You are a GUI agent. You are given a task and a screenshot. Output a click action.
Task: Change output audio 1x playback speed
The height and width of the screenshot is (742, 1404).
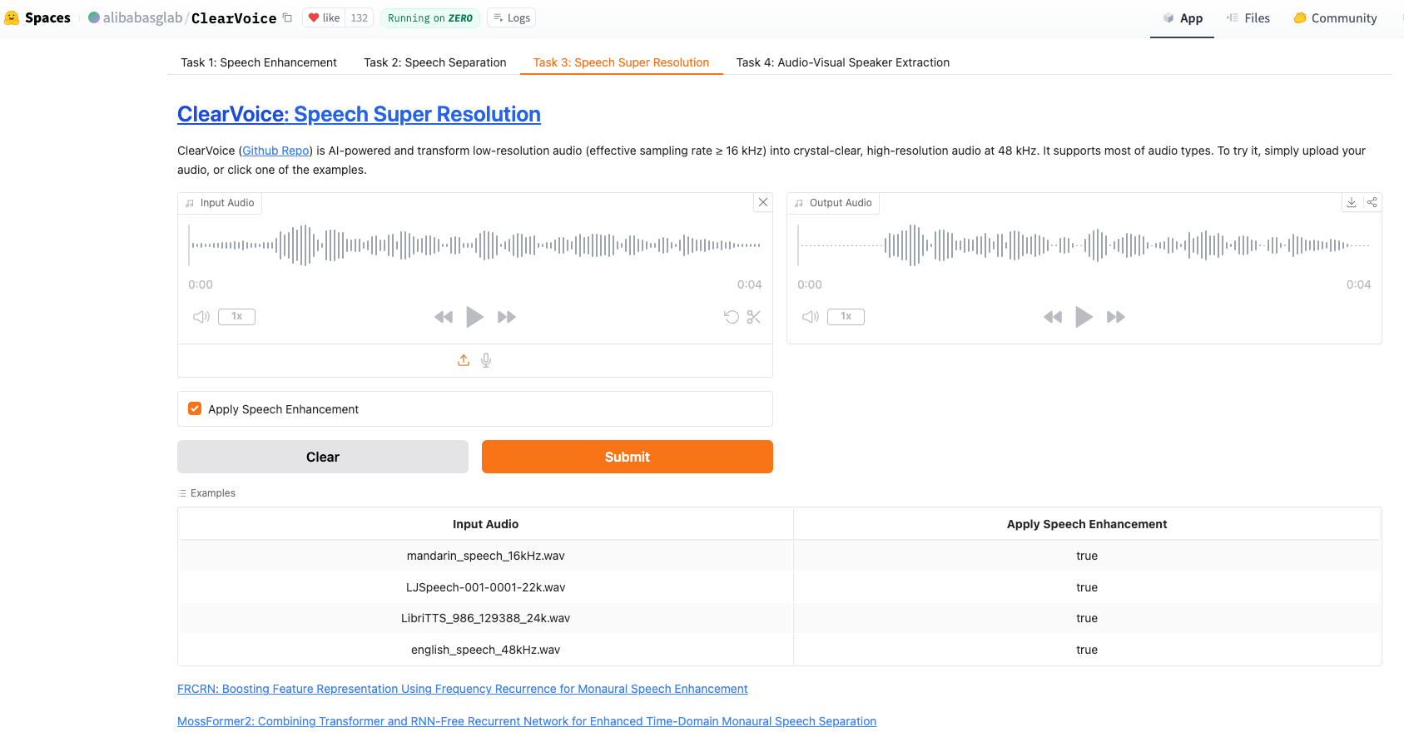click(846, 317)
